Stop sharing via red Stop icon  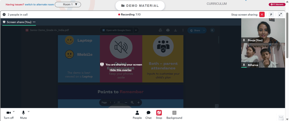[159, 115]
